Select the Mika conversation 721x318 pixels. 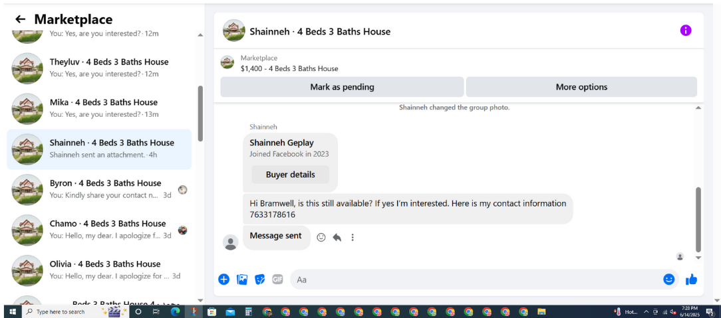click(x=99, y=109)
